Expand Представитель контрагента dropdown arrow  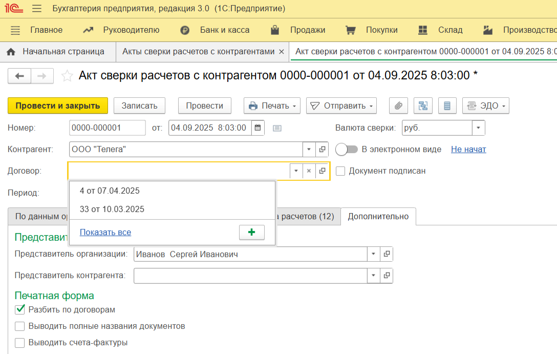click(374, 276)
